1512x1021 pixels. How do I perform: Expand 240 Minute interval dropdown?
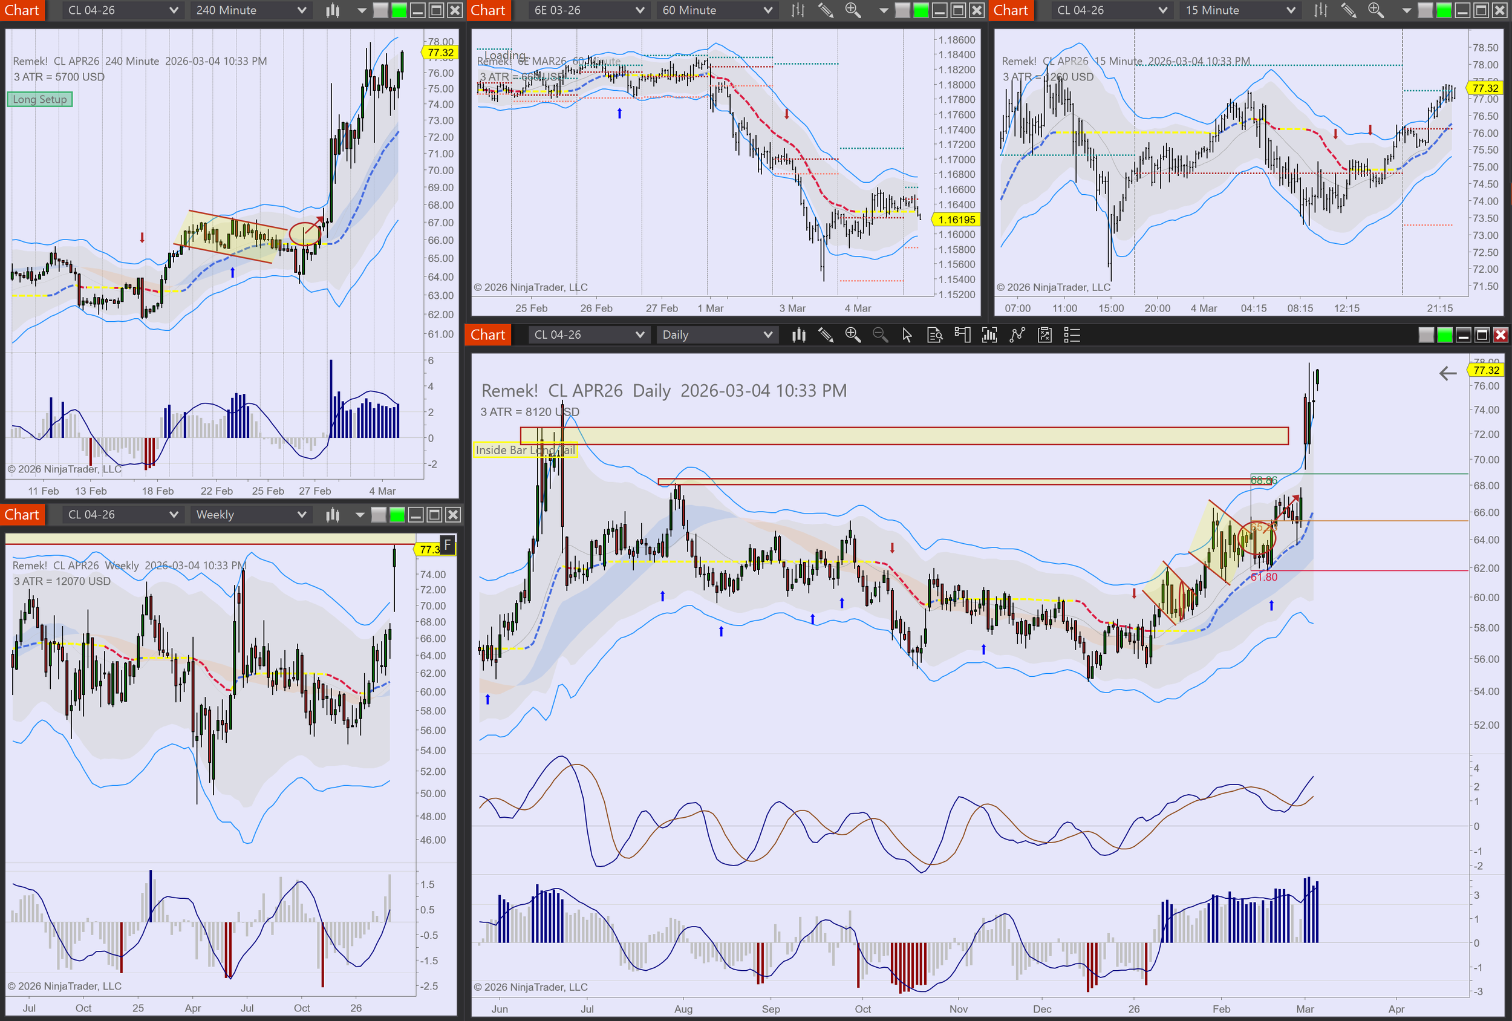click(x=301, y=10)
